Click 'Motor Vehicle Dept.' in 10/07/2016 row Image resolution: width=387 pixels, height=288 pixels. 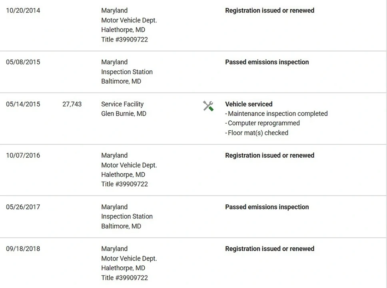(x=129, y=165)
